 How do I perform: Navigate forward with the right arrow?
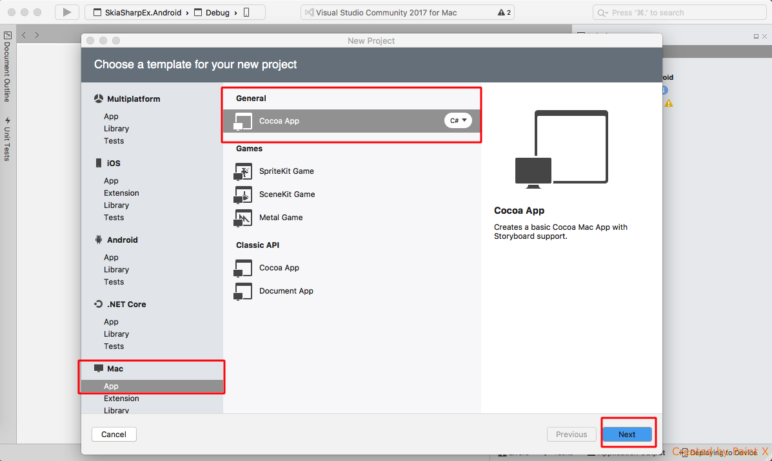[37, 35]
